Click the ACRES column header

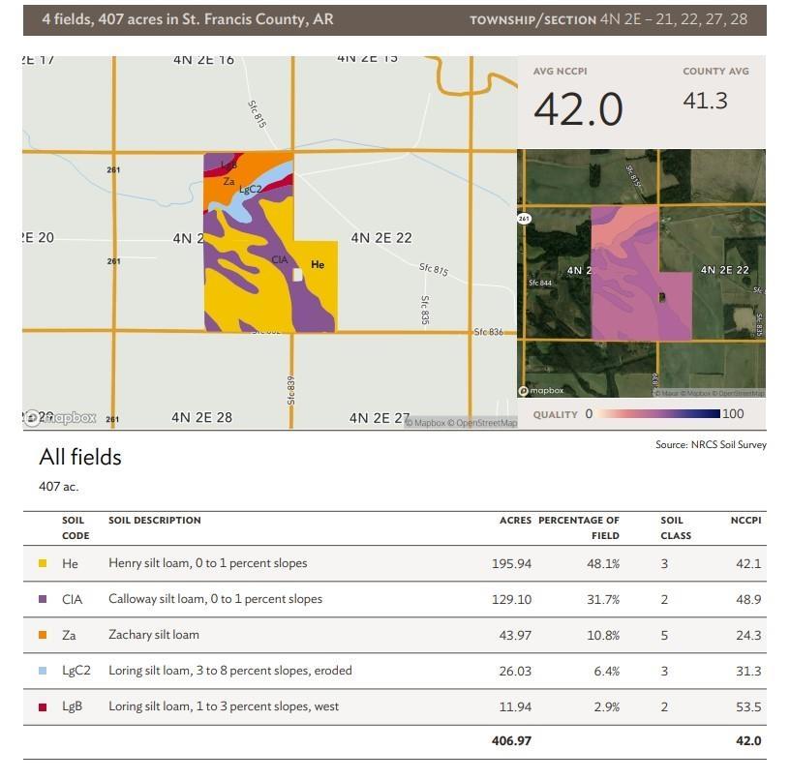(515, 521)
